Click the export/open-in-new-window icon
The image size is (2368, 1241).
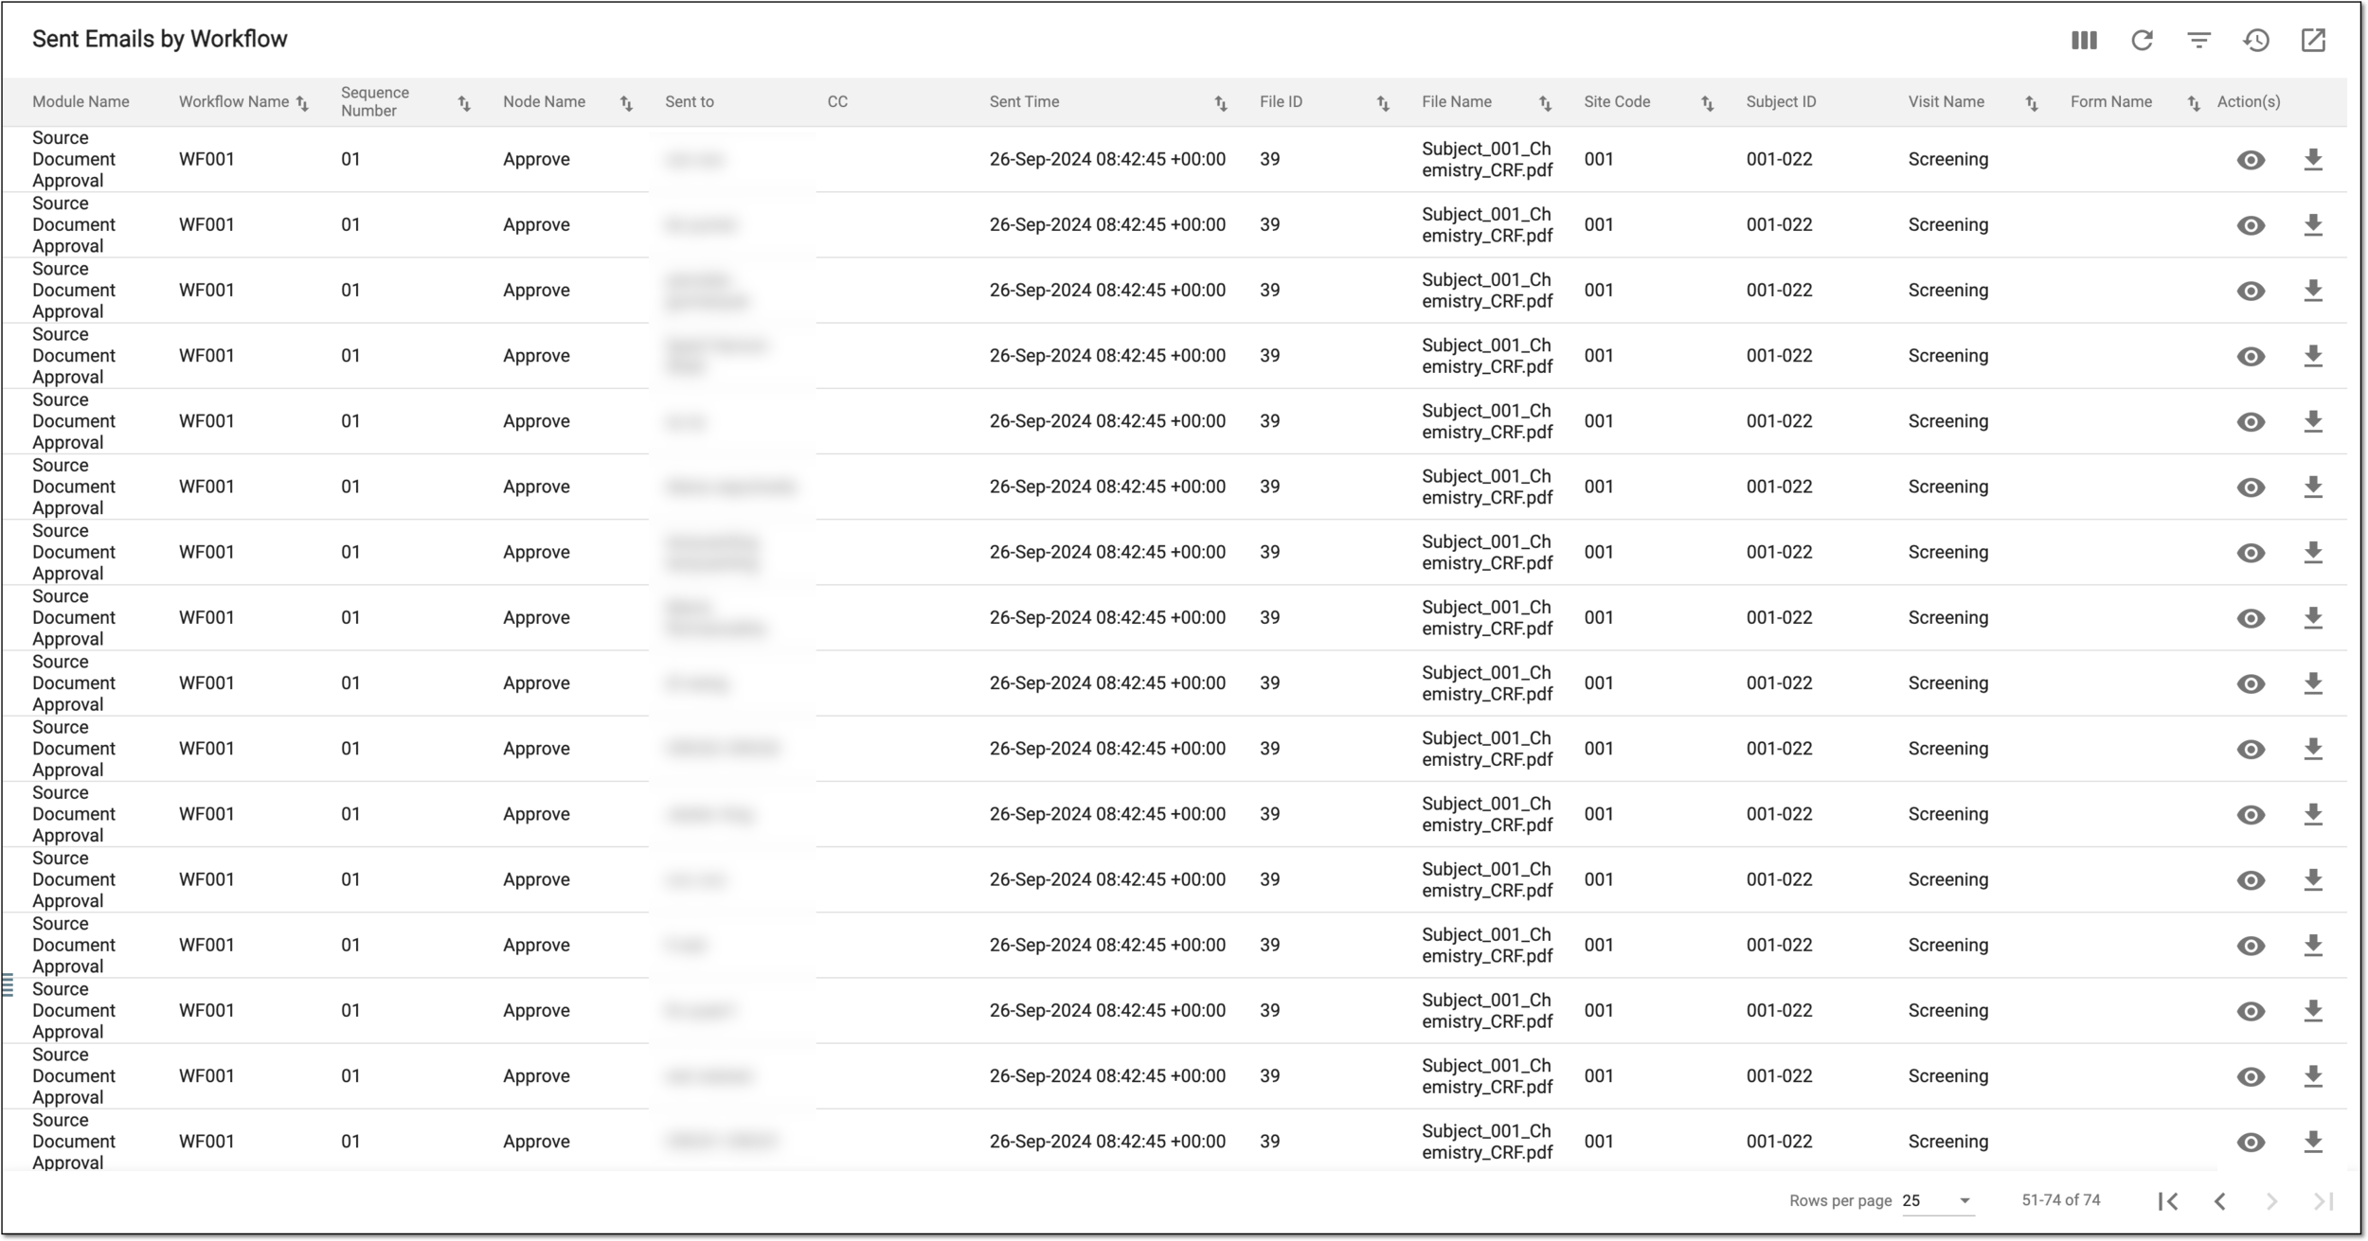click(x=2313, y=40)
